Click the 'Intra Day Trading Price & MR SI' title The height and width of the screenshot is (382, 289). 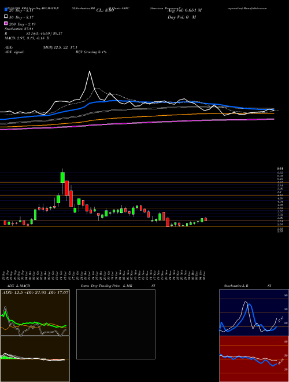118,286
